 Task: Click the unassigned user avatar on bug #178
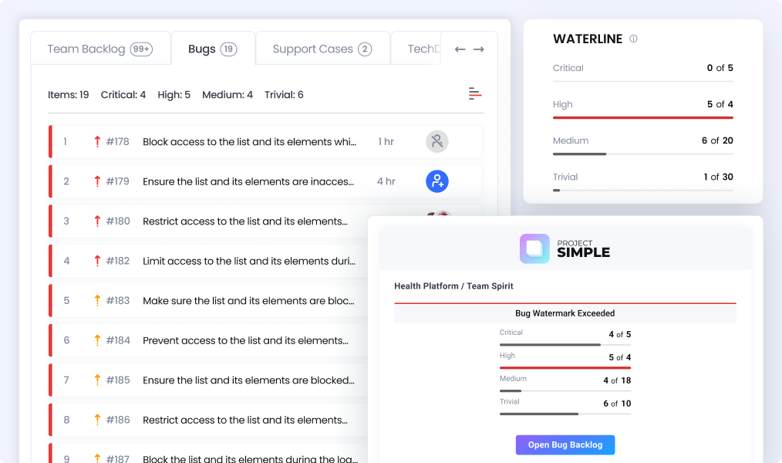(437, 141)
